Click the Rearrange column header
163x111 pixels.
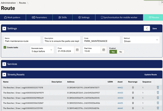[133, 82]
